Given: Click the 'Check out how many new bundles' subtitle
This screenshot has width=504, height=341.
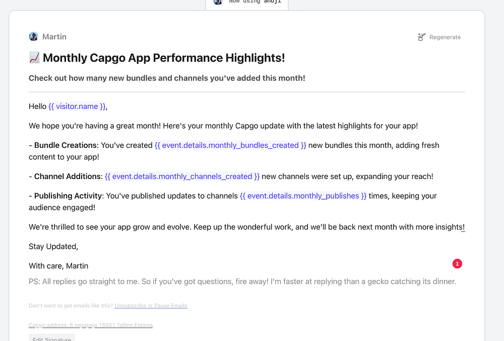Looking at the screenshot, I should point(167,78).
